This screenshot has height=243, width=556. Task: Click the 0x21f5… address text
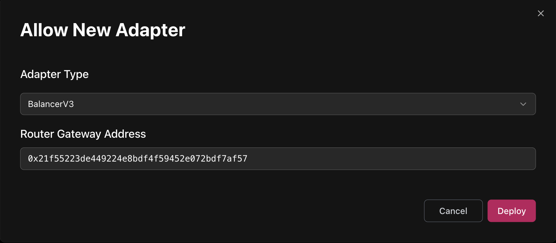coord(138,159)
